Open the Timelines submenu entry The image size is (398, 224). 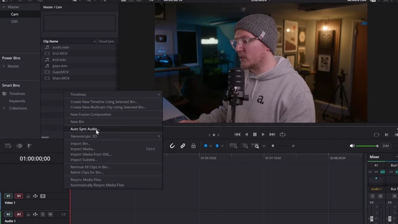(113, 95)
